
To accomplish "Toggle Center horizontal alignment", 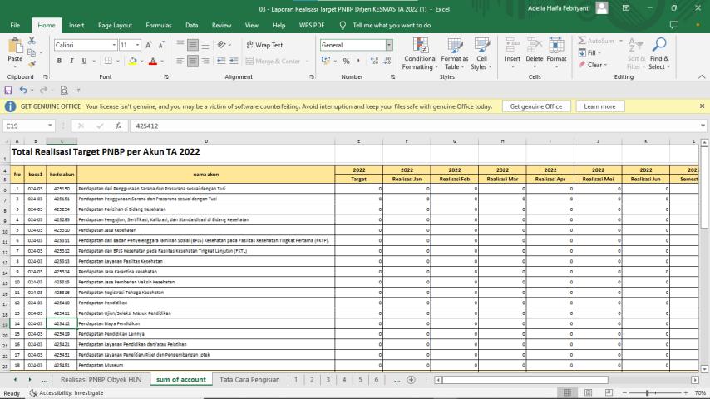I will pyautogui.click(x=193, y=61).
